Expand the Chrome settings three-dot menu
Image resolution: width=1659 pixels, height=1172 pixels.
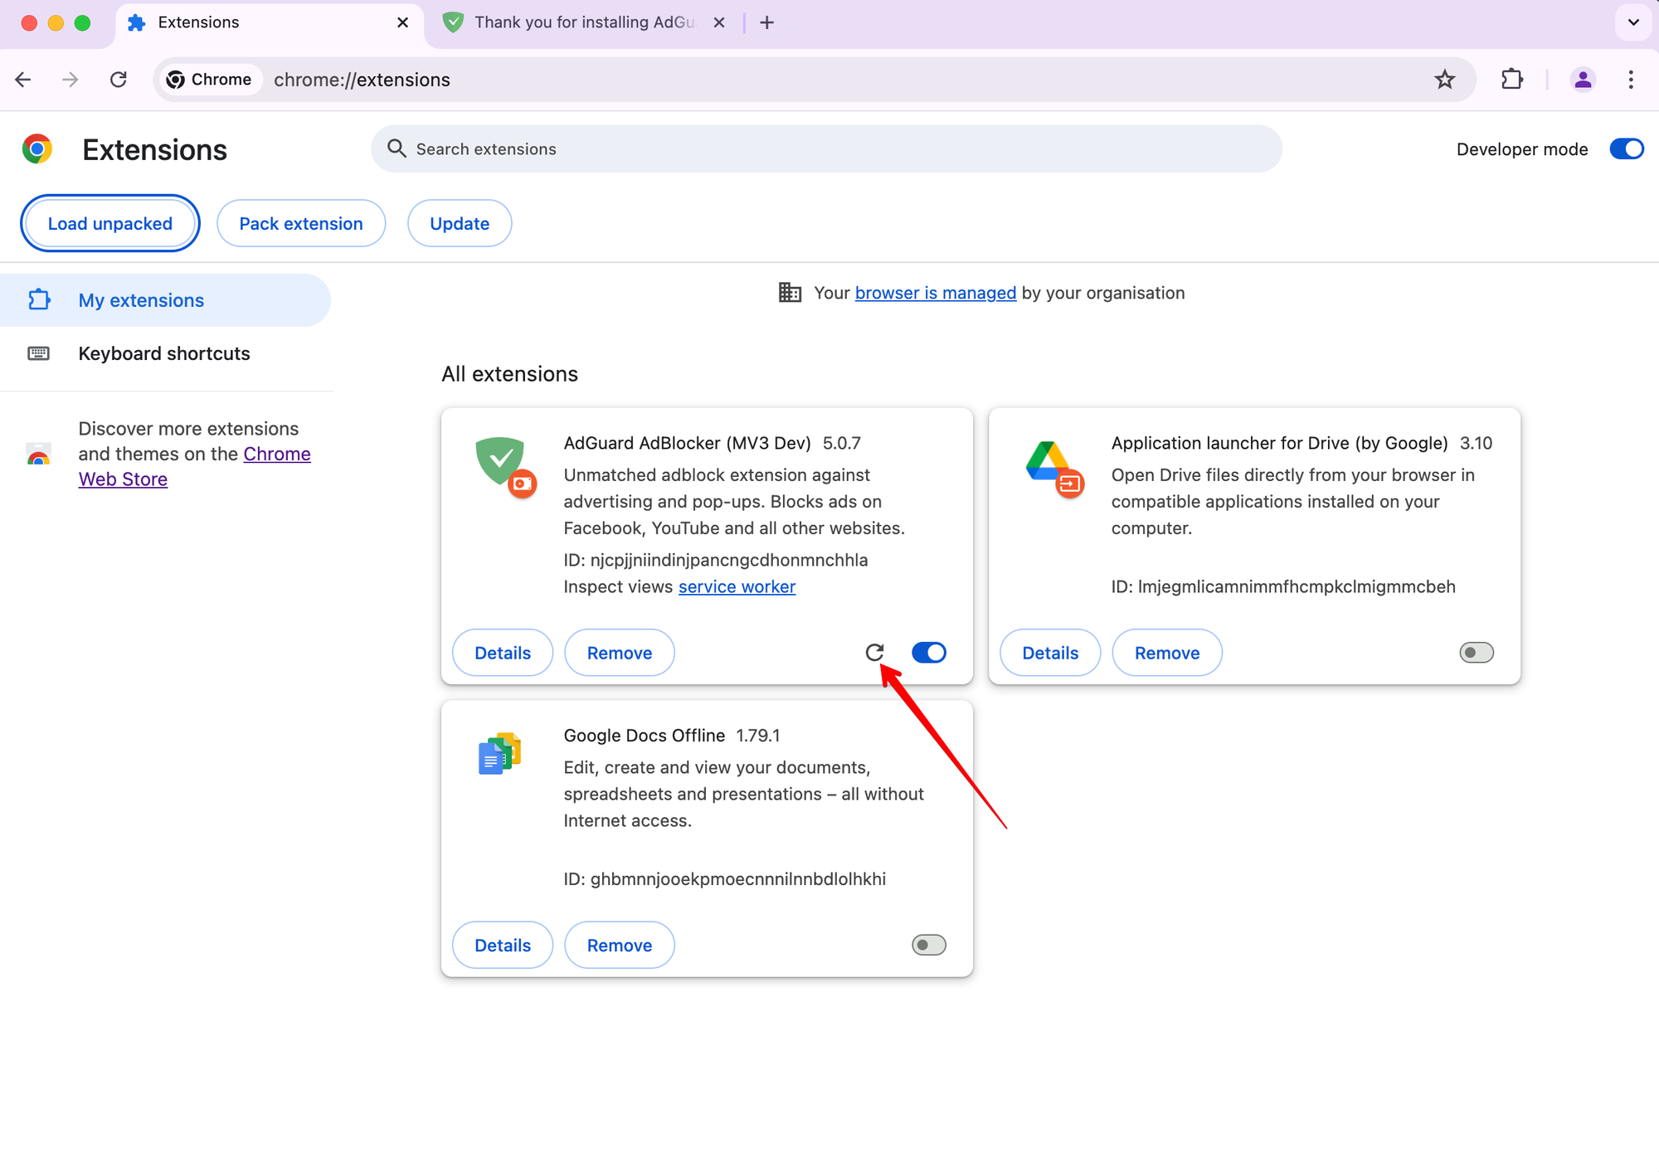click(x=1630, y=79)
